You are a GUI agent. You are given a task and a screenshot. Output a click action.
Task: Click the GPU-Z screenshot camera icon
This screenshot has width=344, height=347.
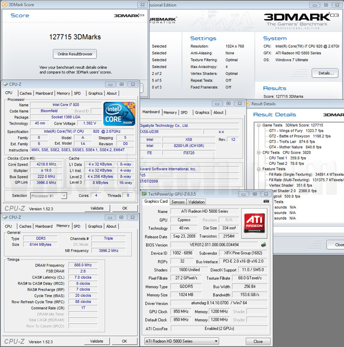(266, 201)
